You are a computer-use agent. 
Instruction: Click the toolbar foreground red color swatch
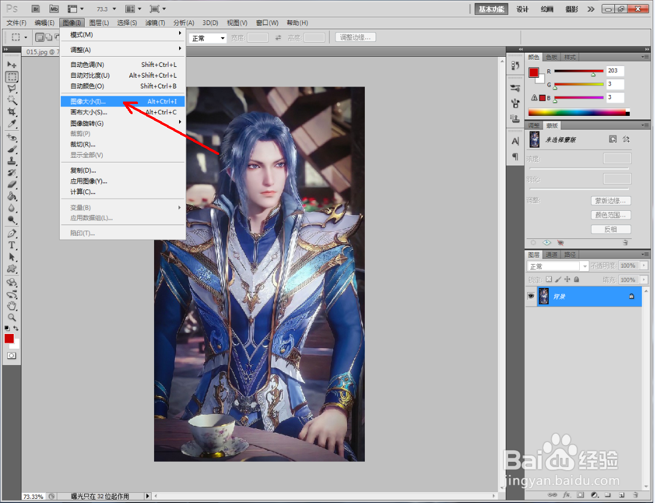click(x=9, y=338)
